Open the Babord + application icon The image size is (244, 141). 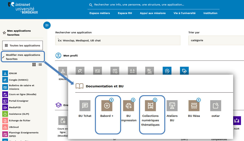tap(107, 106)
